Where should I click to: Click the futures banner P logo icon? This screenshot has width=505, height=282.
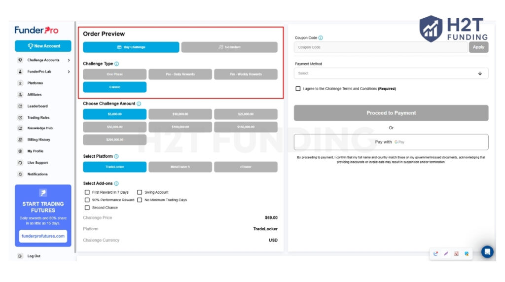[43, 193]
